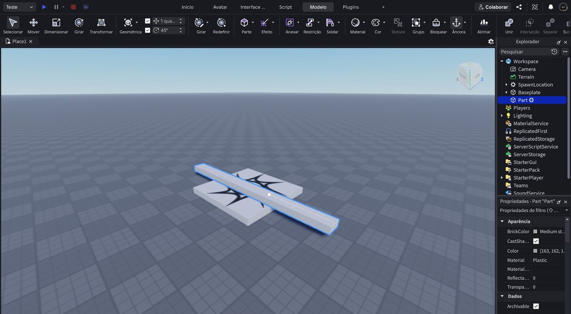The width and height of the screenshot is (571, 314).
Task: Expand the StarterPlayer node
Action: 502,178
